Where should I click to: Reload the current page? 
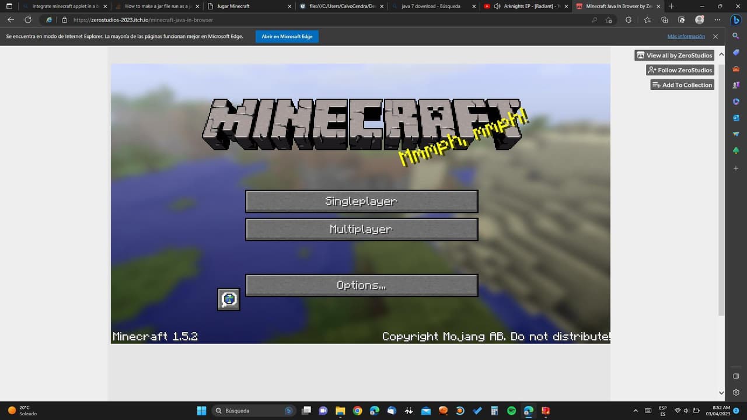click(x=27, y=20)
